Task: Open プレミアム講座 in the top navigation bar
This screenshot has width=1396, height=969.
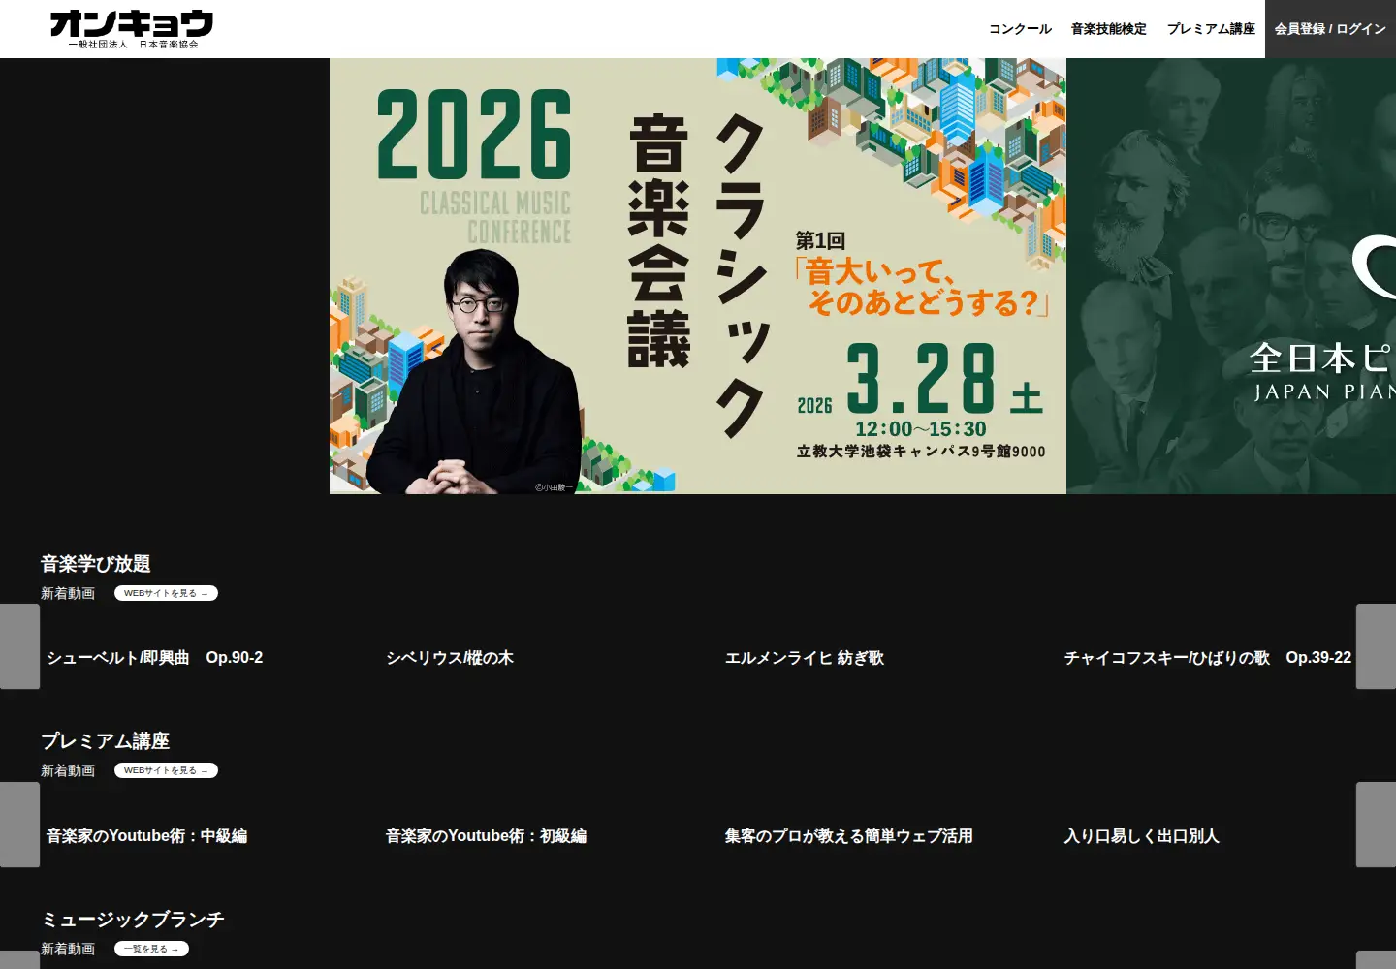Action: pyautogui.click(x=1211, y=29)
